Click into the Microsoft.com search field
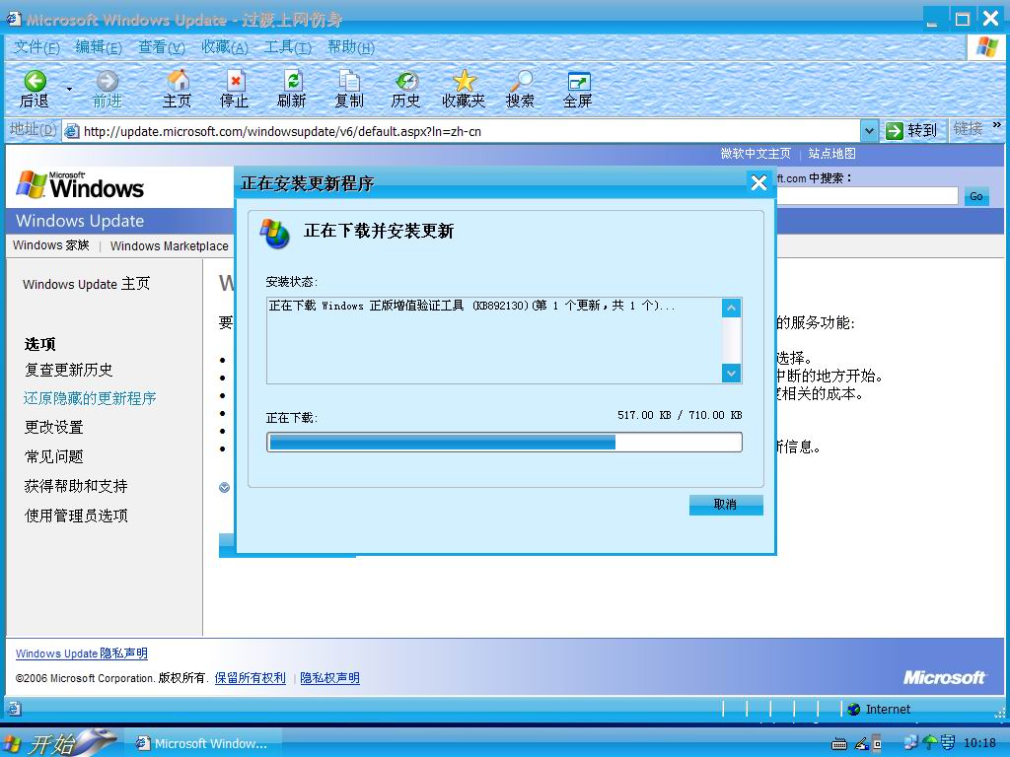The width and height of the screenshot is (1010, 757). click(867, 196)
